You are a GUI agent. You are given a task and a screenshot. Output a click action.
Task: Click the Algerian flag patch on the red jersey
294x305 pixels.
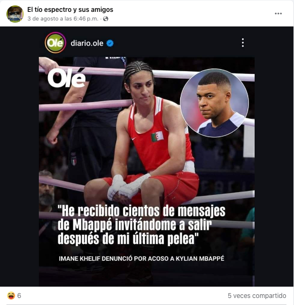[157, 137]
